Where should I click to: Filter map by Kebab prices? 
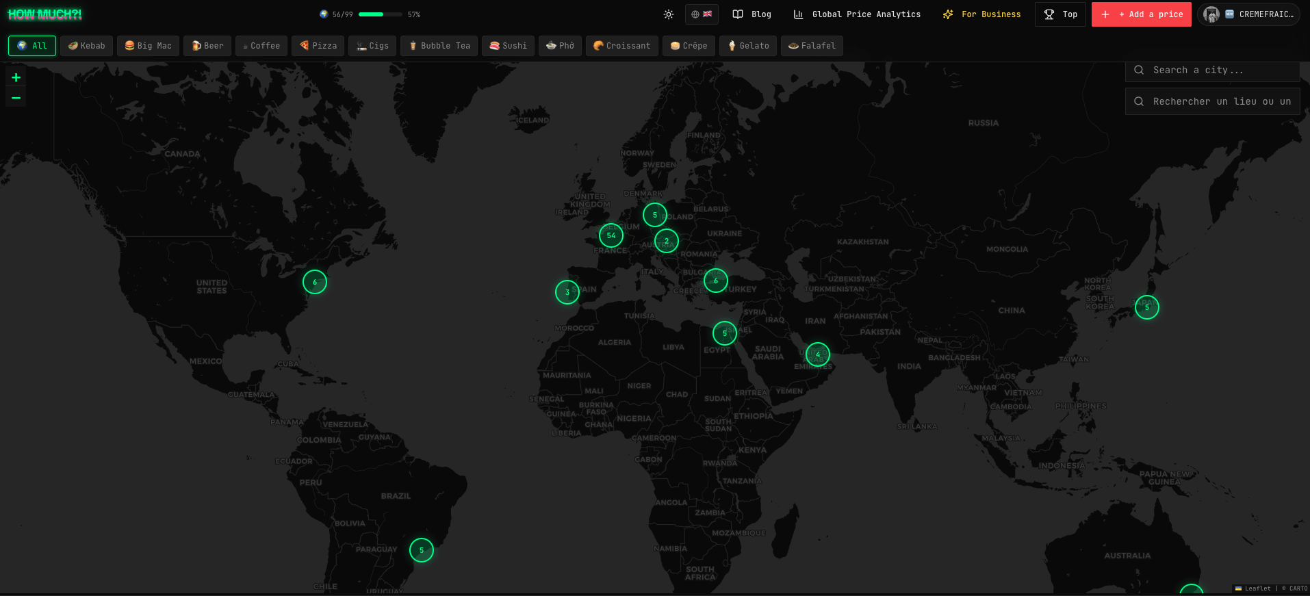(87, 46)
